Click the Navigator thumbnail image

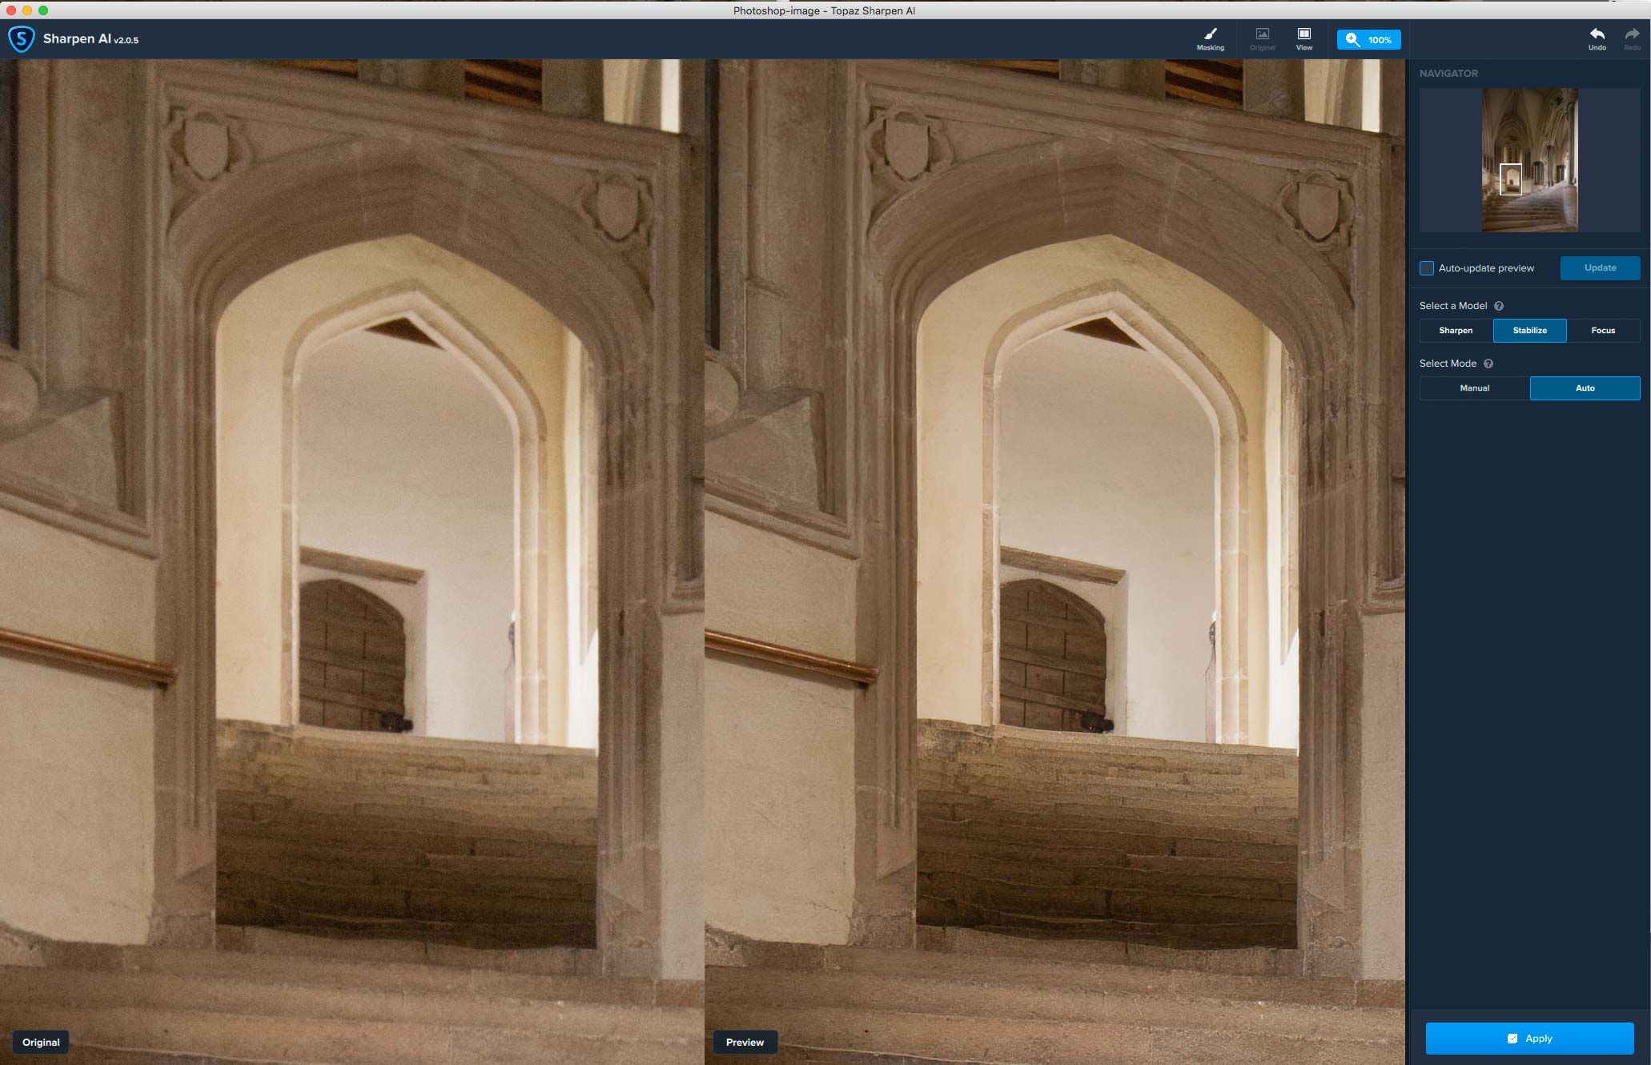[1529, 160]
